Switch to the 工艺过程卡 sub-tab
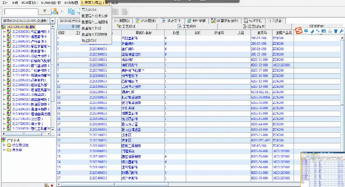Viewport: 345px width, 187px height. [x=254, y=26]
